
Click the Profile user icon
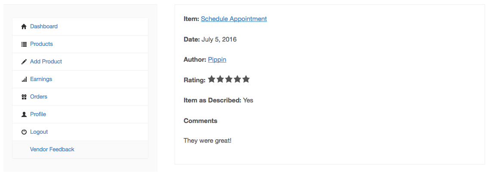(24, 114)
